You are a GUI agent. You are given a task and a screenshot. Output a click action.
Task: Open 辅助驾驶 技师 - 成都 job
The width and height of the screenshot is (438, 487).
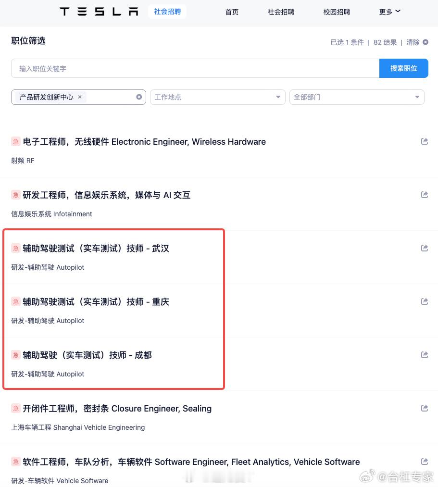click(88, 355)
